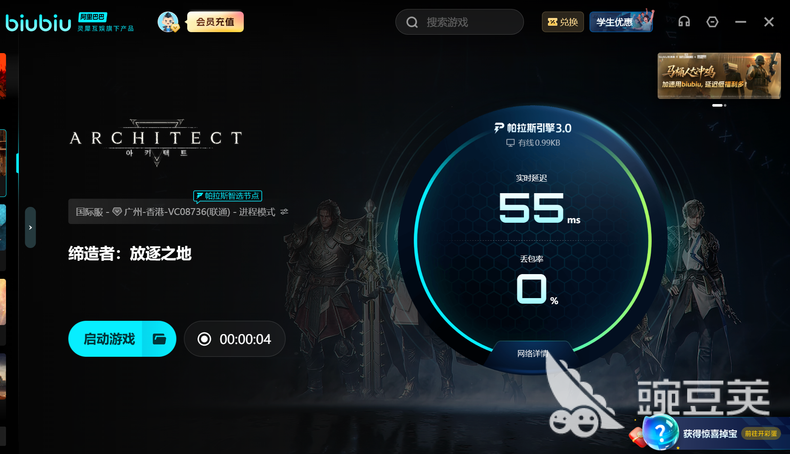This screenshot has height=454, width=790.
Task: Open the hexagon settings menu icon
Action: click(x=712, y=22)
